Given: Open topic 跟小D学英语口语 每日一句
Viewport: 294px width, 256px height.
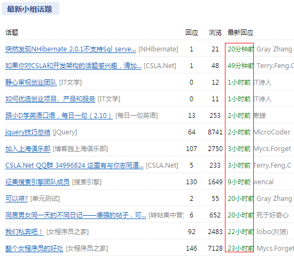Looking at the screenshot, I should [59, 116].
